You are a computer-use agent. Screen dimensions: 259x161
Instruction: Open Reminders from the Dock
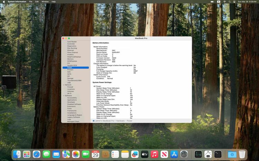click(115, 154)
